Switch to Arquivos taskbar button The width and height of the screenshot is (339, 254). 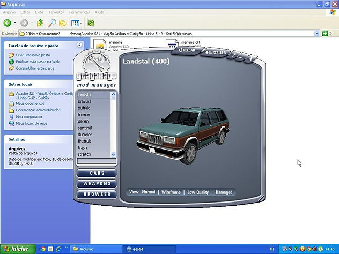(96, 249)
